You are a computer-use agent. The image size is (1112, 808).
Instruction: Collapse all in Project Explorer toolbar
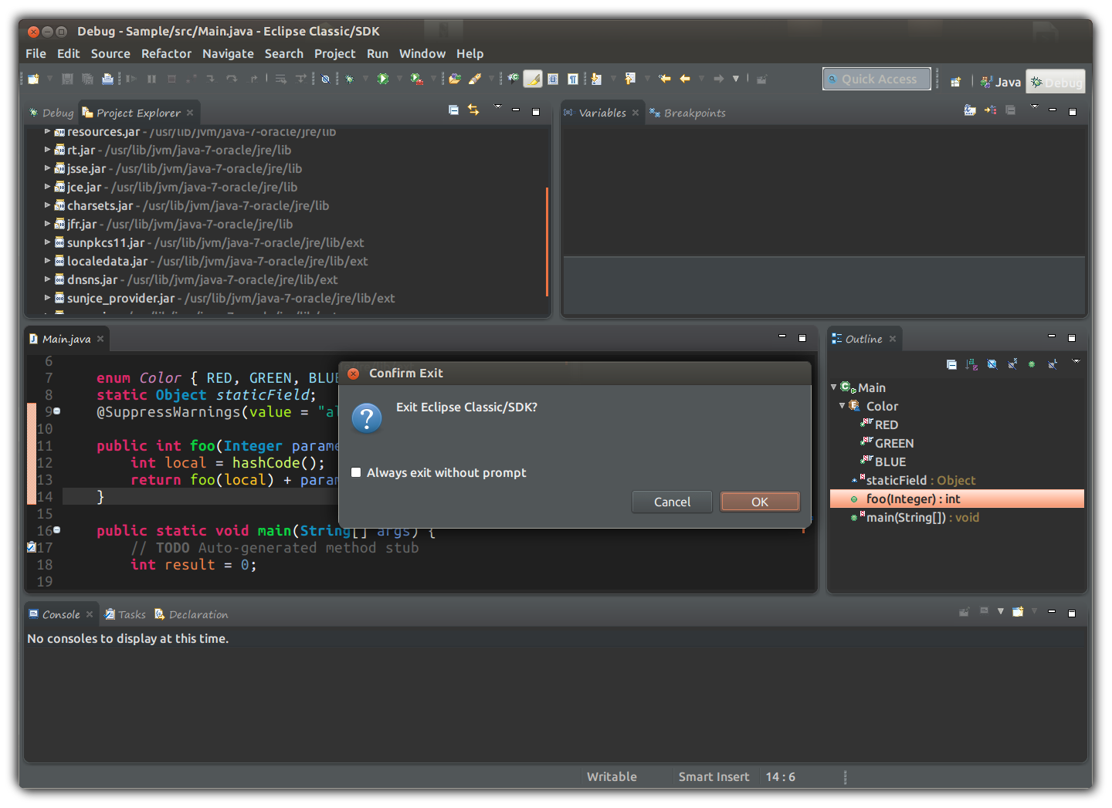tap(453, 110)
